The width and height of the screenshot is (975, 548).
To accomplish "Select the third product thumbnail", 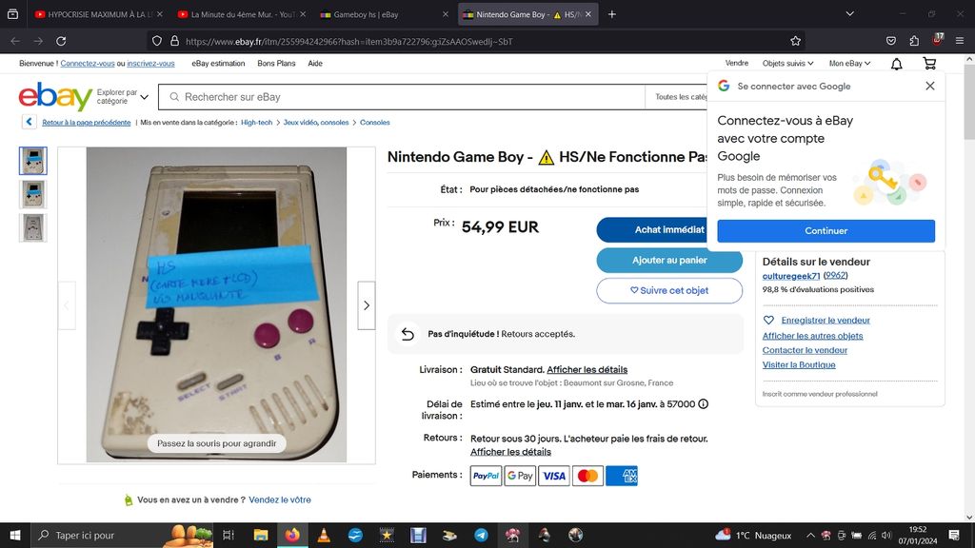I will pos(33,227).
